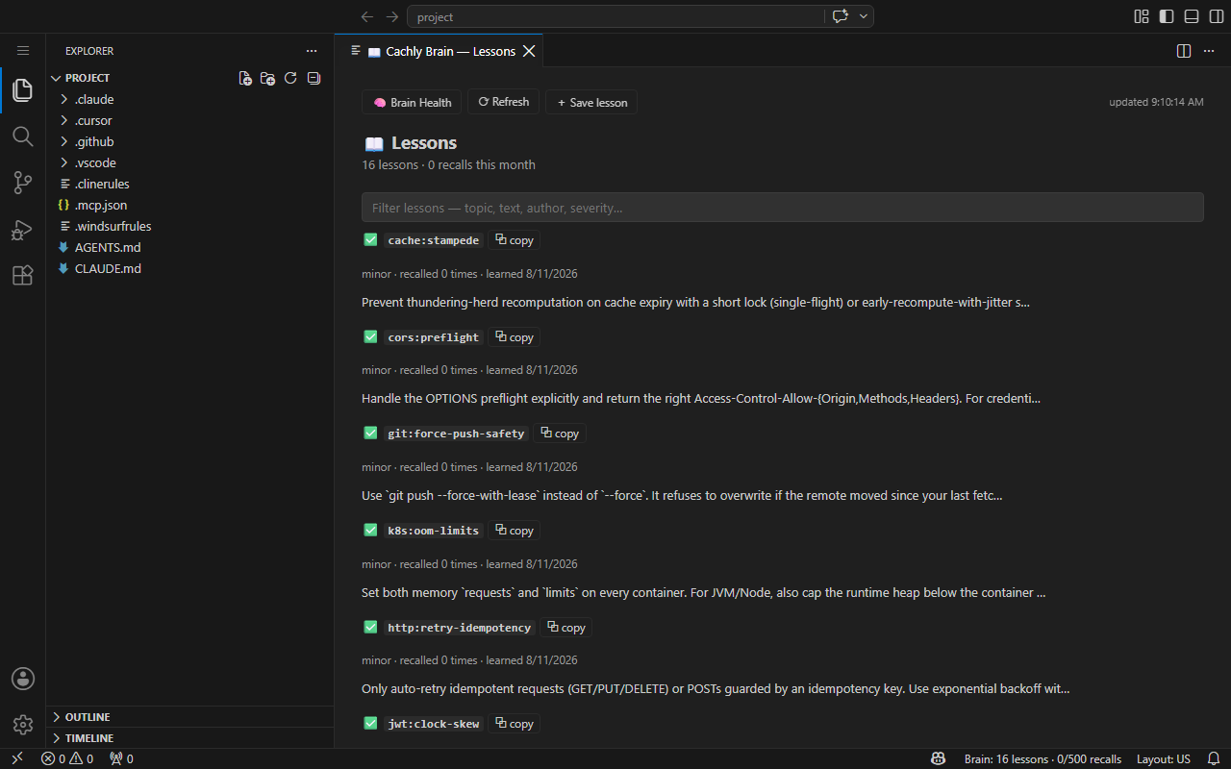The width and height of the screenshot is (1231, 769).
Task: Expand the OUTLINE section
Action: (189, 717)
